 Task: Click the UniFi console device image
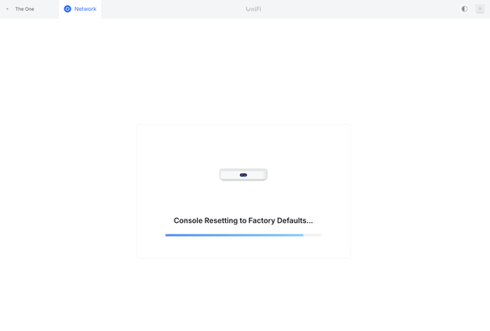[243, 174]
